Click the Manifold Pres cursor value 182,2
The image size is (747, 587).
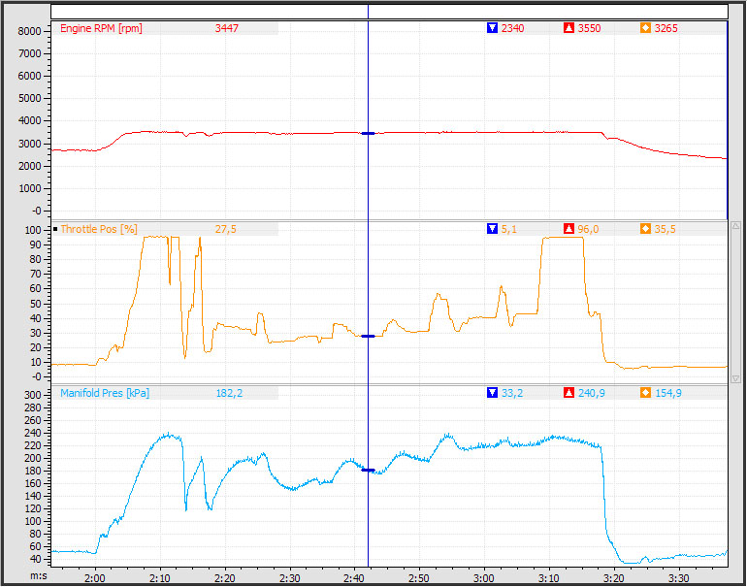pos(229,393)
